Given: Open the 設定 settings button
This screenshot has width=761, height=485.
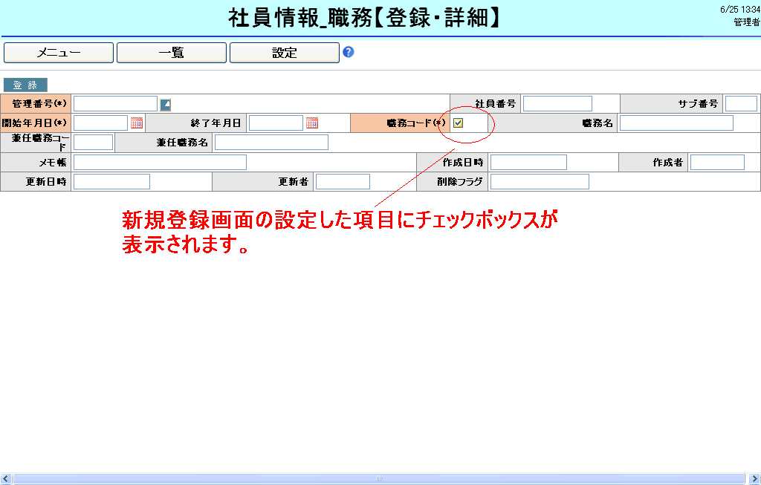Looking at the screenshot, I should (285, 53).
